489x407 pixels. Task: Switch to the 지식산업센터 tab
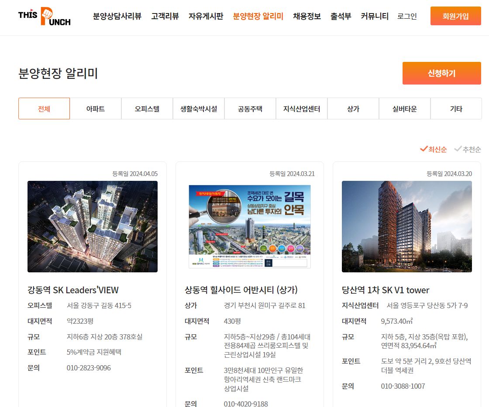pyautogui.click(x=301, y=109)
